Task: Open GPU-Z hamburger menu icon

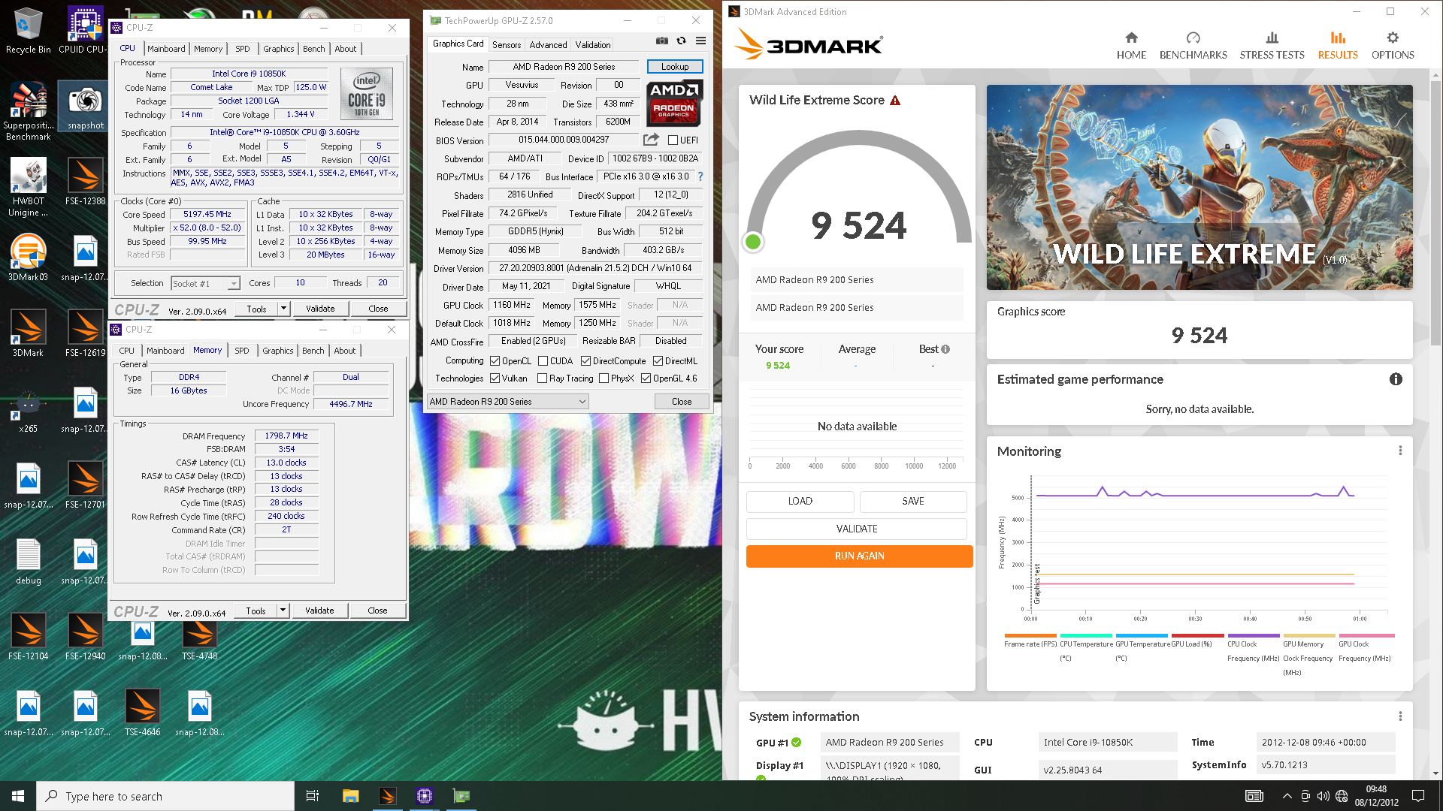Action: [x=700, y=41]
